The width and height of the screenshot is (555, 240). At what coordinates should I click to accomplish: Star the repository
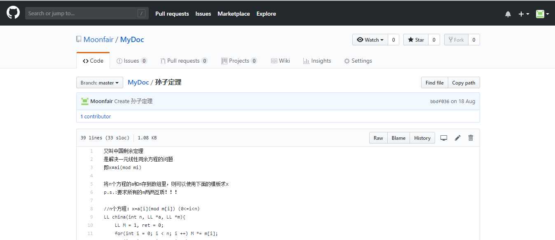point(416,40)
